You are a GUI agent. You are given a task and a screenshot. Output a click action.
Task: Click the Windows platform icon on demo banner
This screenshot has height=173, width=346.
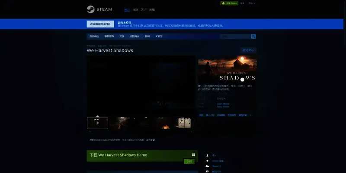point(193,155)
